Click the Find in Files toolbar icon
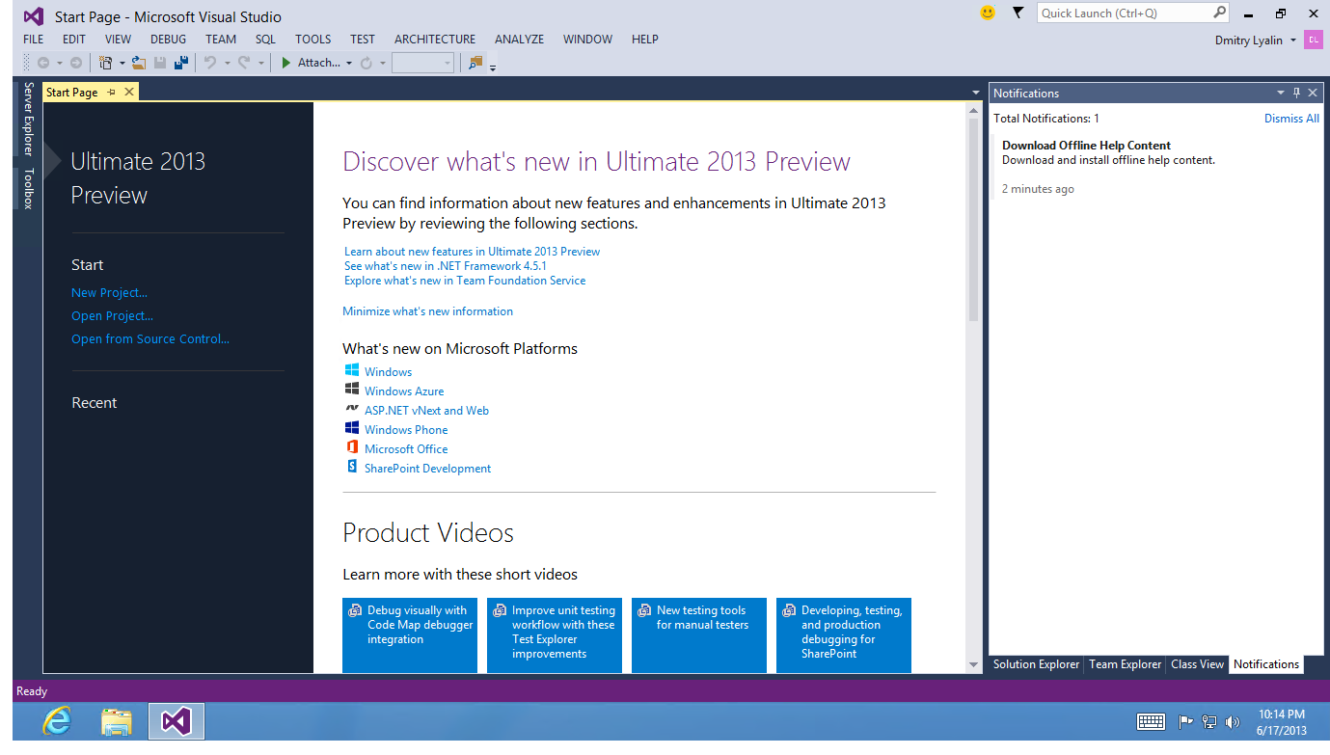Image resolution: width=1330 pixels, height=755 pixels. [x=475, y=63]
